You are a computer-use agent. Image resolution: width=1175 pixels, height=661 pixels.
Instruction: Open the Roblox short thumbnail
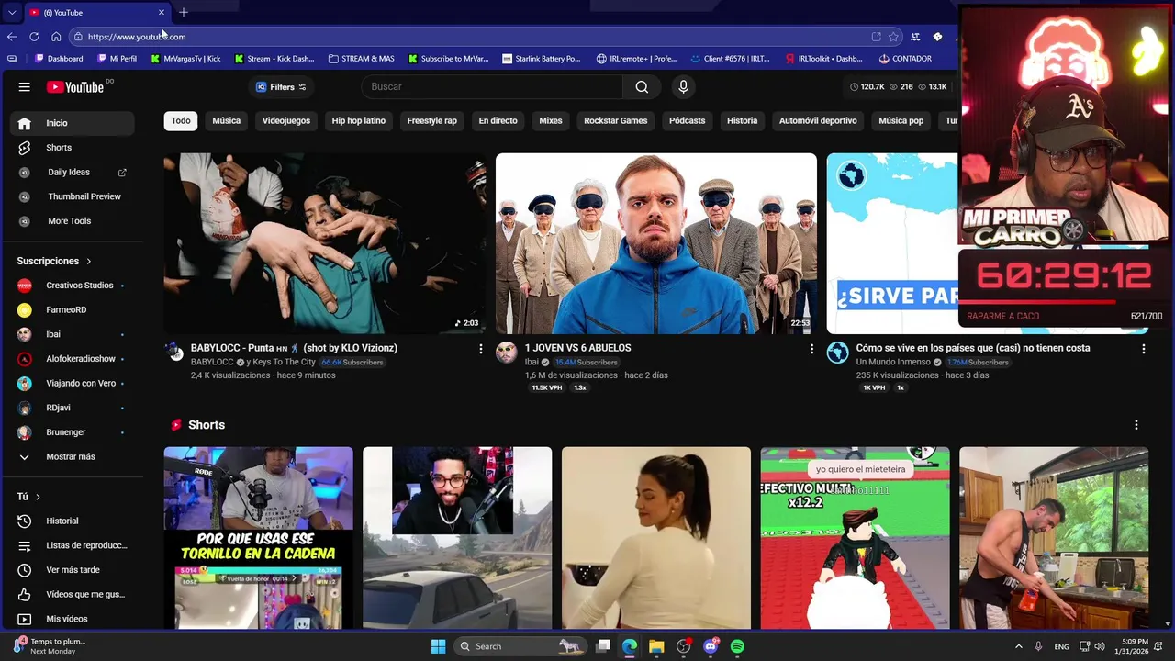(855, 538)
